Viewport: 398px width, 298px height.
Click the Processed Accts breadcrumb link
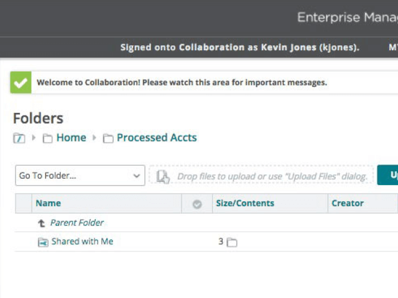point(157,138)
